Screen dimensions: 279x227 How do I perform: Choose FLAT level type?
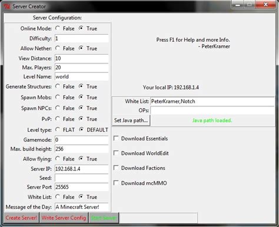[58, 129]
